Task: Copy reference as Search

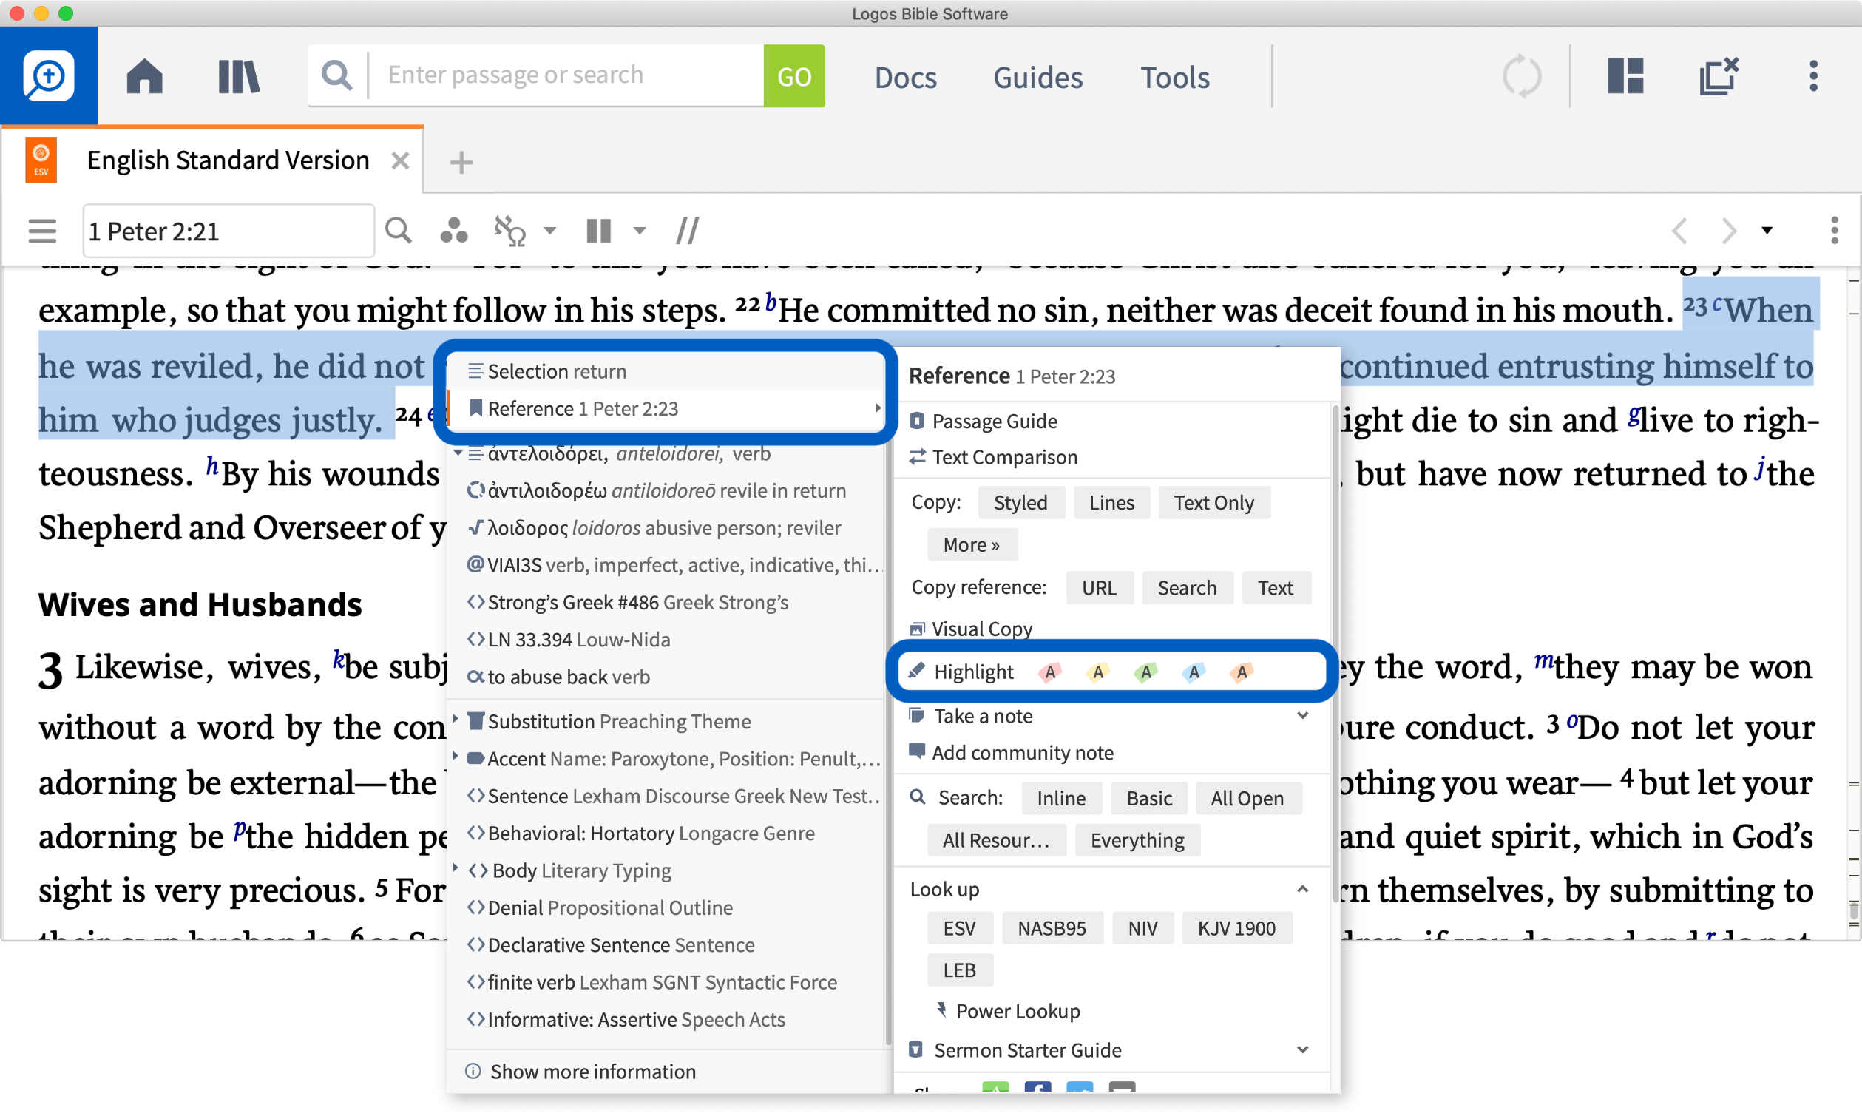Action: click(1187, 588)
